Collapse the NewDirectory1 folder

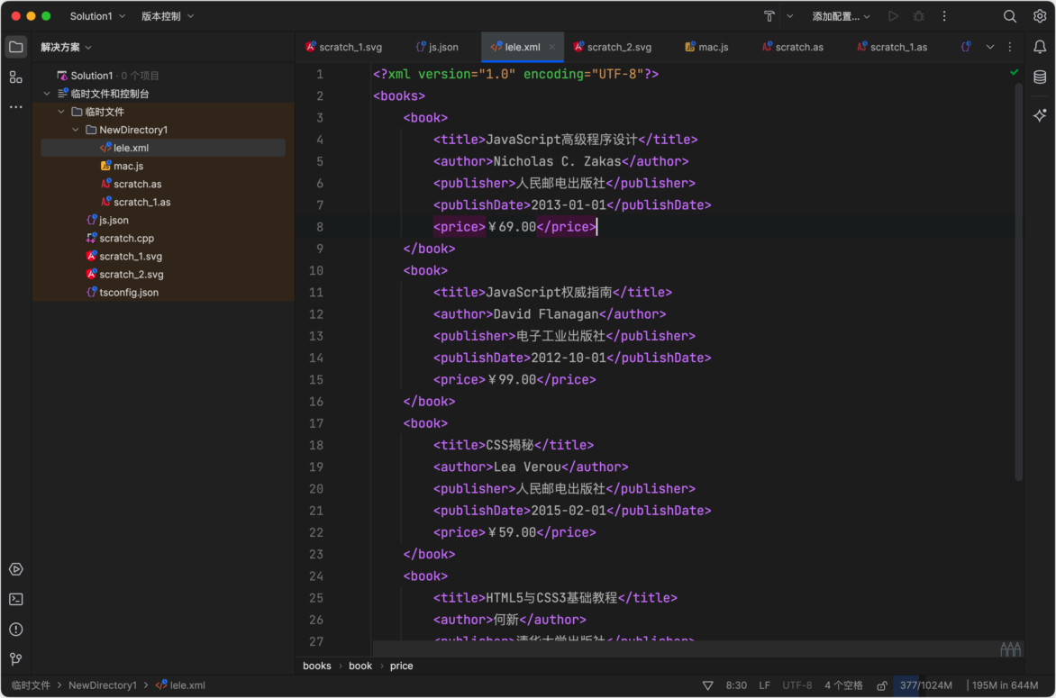(x=76, y=130)
